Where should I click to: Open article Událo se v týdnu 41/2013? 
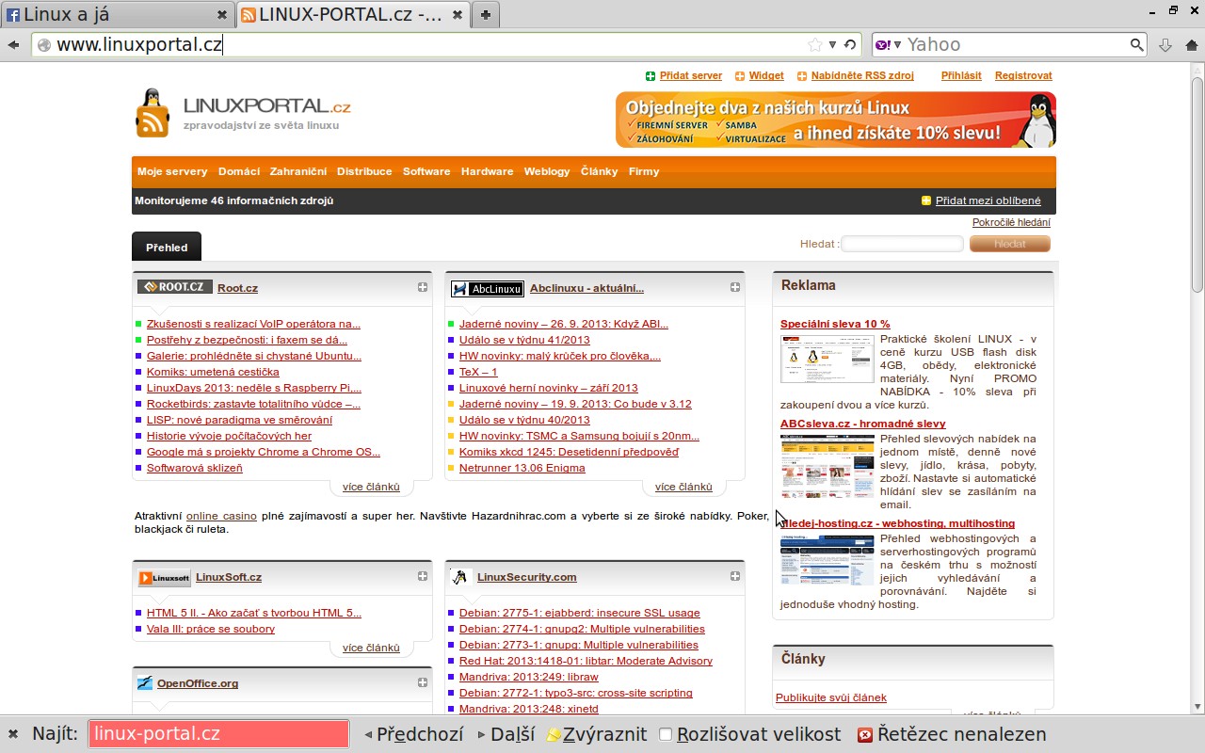(x=524, y=340)
